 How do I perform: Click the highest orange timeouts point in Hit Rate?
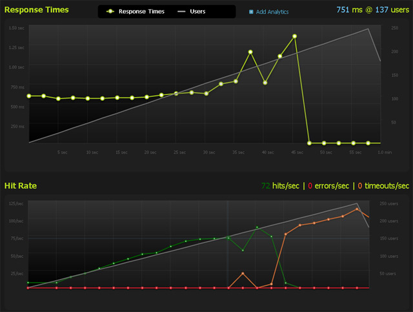[x=357, y=209]
